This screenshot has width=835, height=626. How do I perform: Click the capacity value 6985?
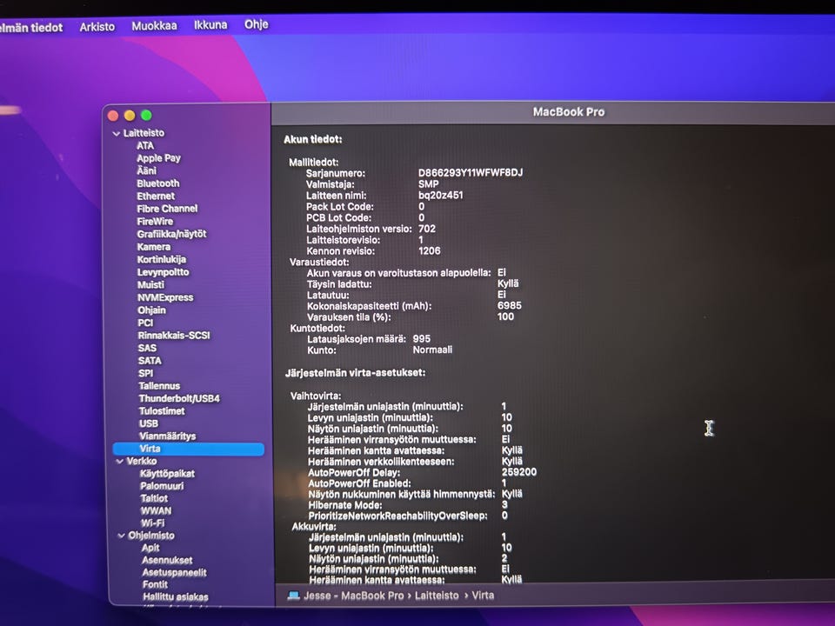[x=510, y=305]
